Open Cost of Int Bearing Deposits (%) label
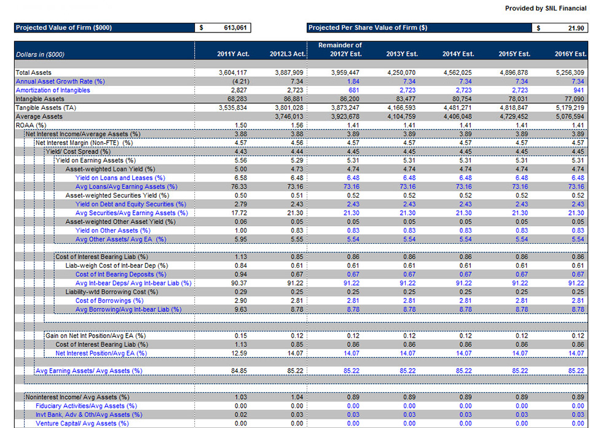 click(120, 274)
